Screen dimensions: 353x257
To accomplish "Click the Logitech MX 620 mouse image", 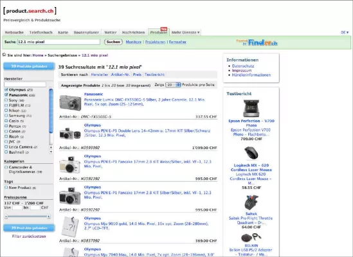I will pyautogui.click(x=251, y=153).
